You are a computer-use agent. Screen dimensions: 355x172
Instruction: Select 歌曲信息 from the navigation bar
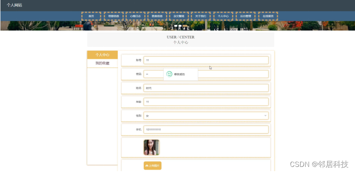(x=157, y=16)
